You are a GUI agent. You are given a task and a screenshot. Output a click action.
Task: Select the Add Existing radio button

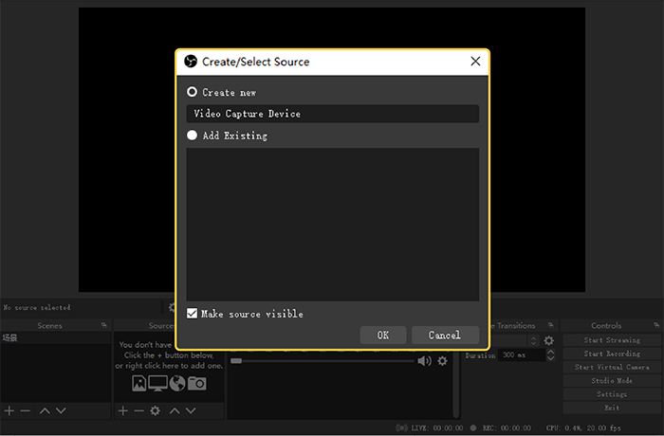click(x=193, y=136)
